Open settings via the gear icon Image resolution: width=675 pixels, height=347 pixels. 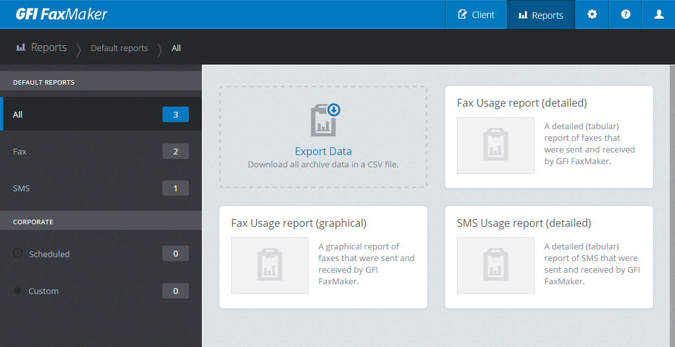592,15
